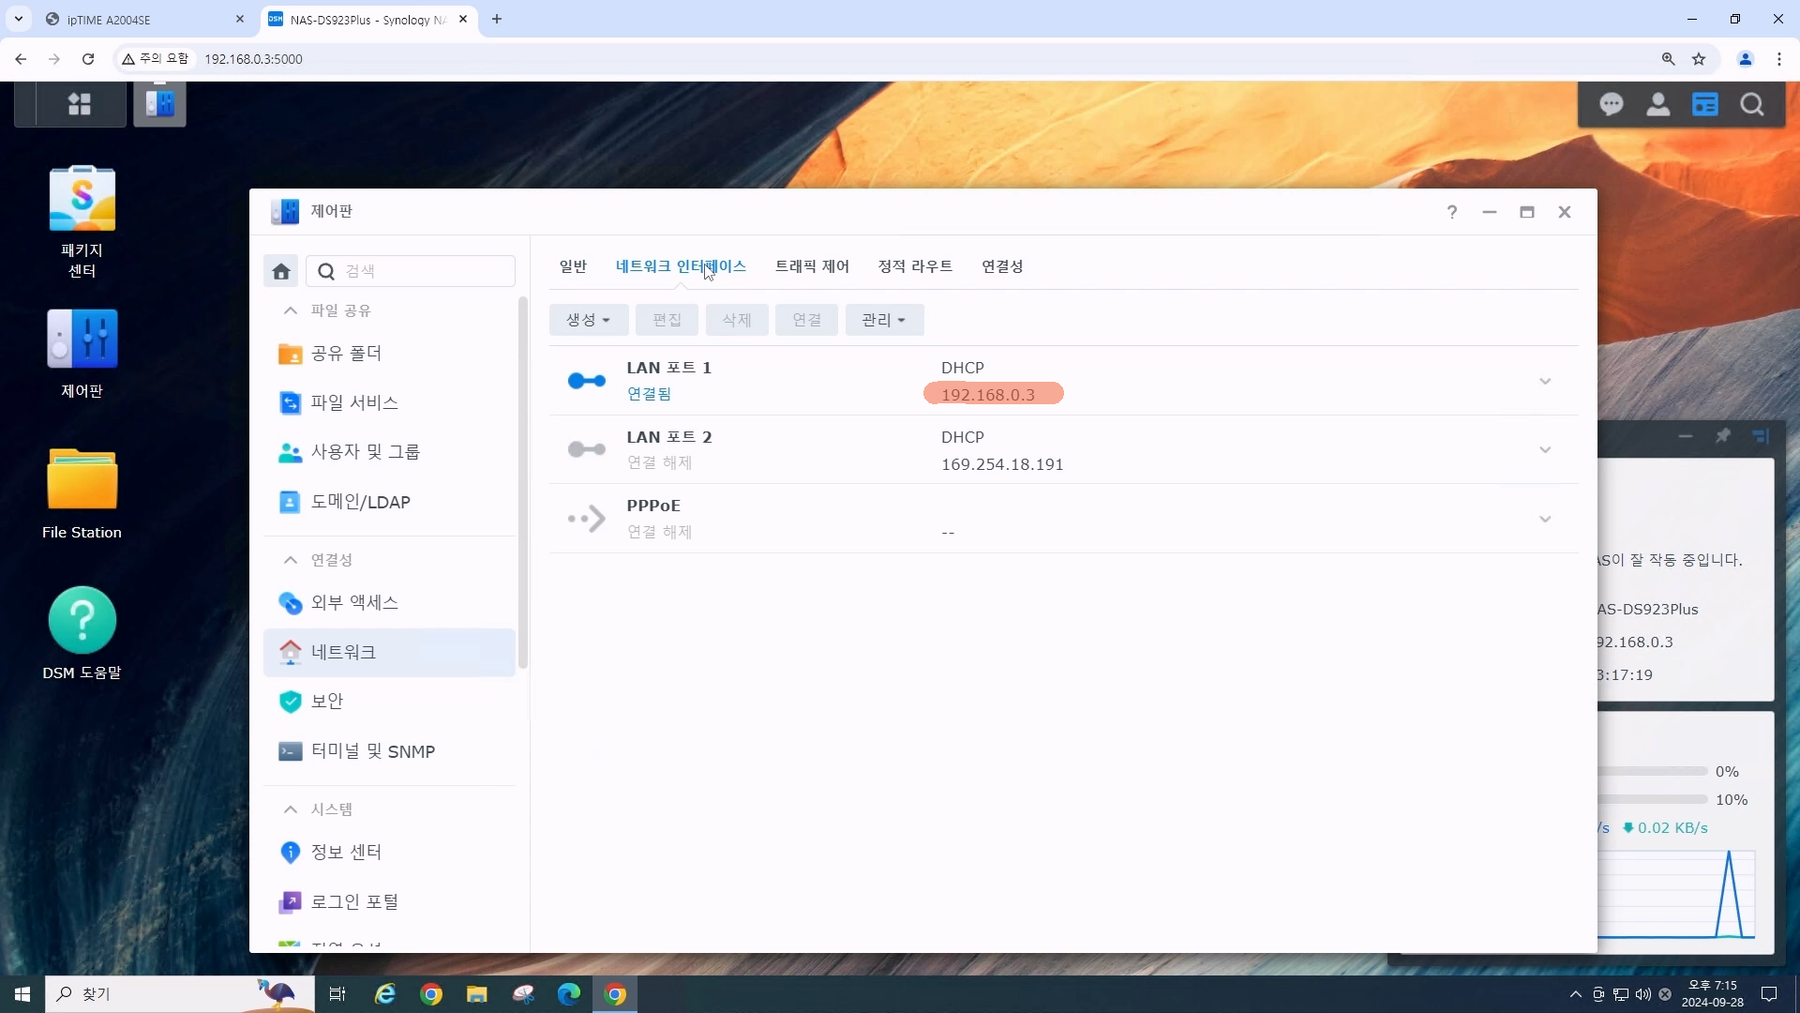Click the control panel home icon
Screen dimensions: 1800x1013
(280, 271)
